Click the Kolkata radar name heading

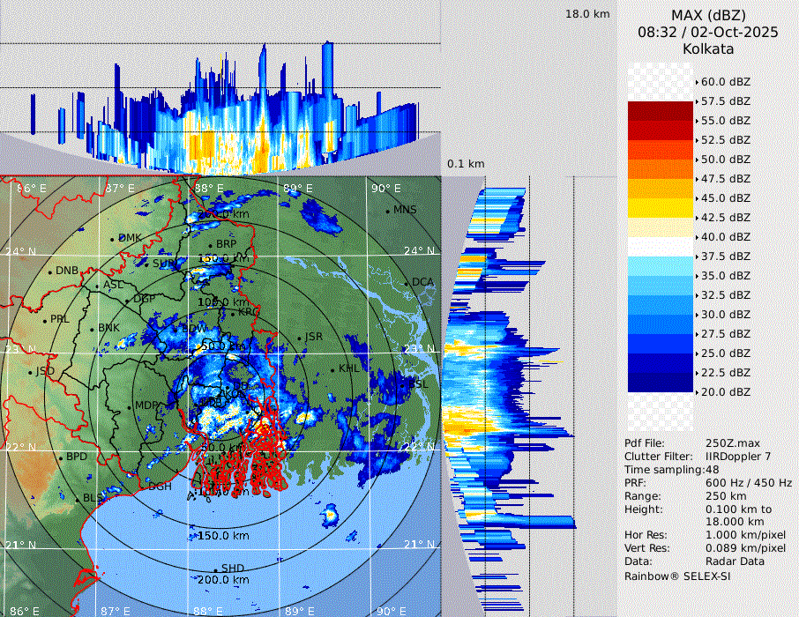coord(708,48)
